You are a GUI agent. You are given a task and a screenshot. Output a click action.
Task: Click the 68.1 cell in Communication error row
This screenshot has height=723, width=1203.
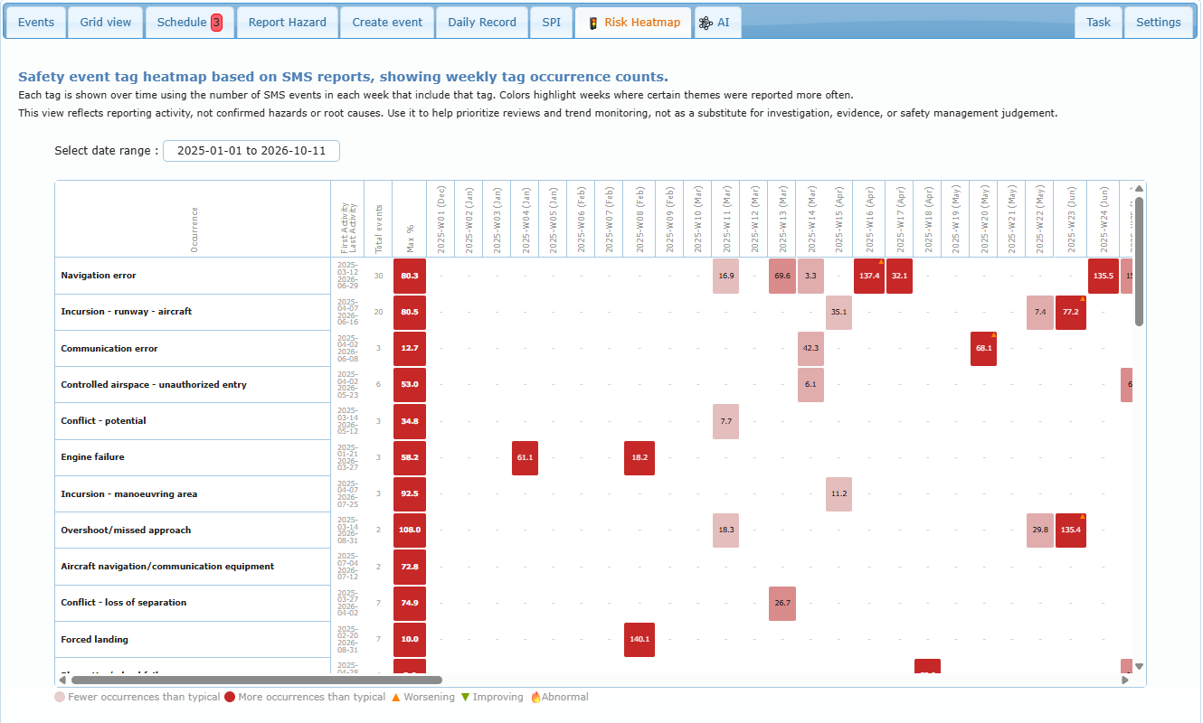click(x=983, y=349)
